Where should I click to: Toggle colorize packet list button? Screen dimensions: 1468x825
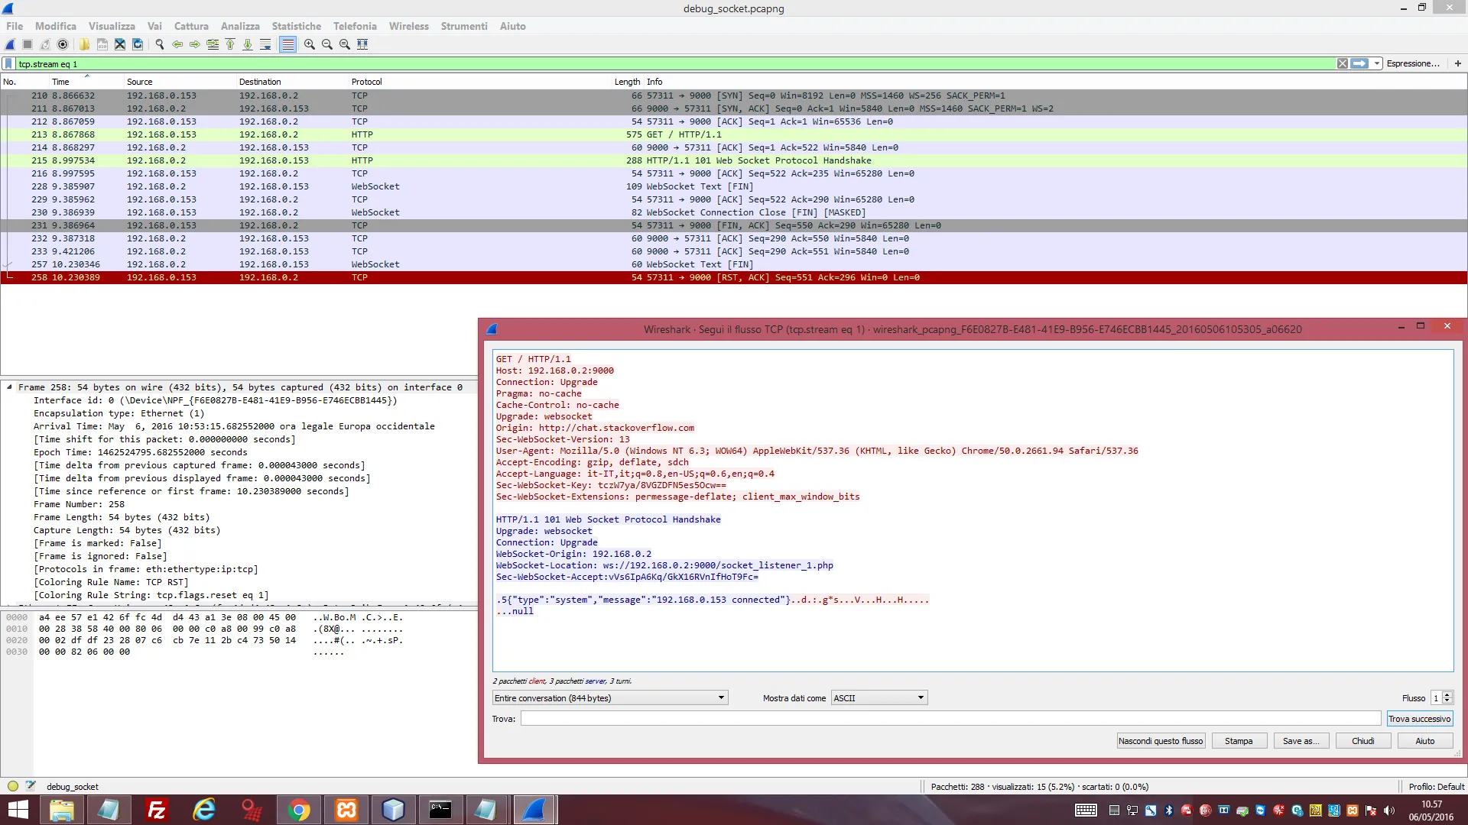[287, 44]
